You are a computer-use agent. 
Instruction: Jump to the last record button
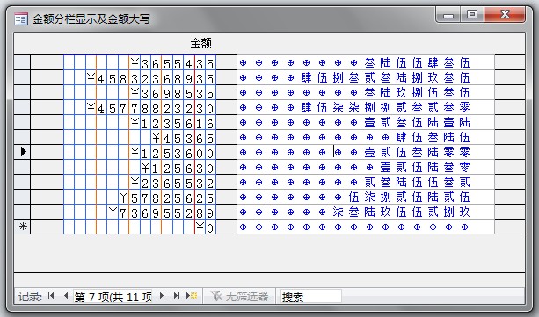[177, 296]
